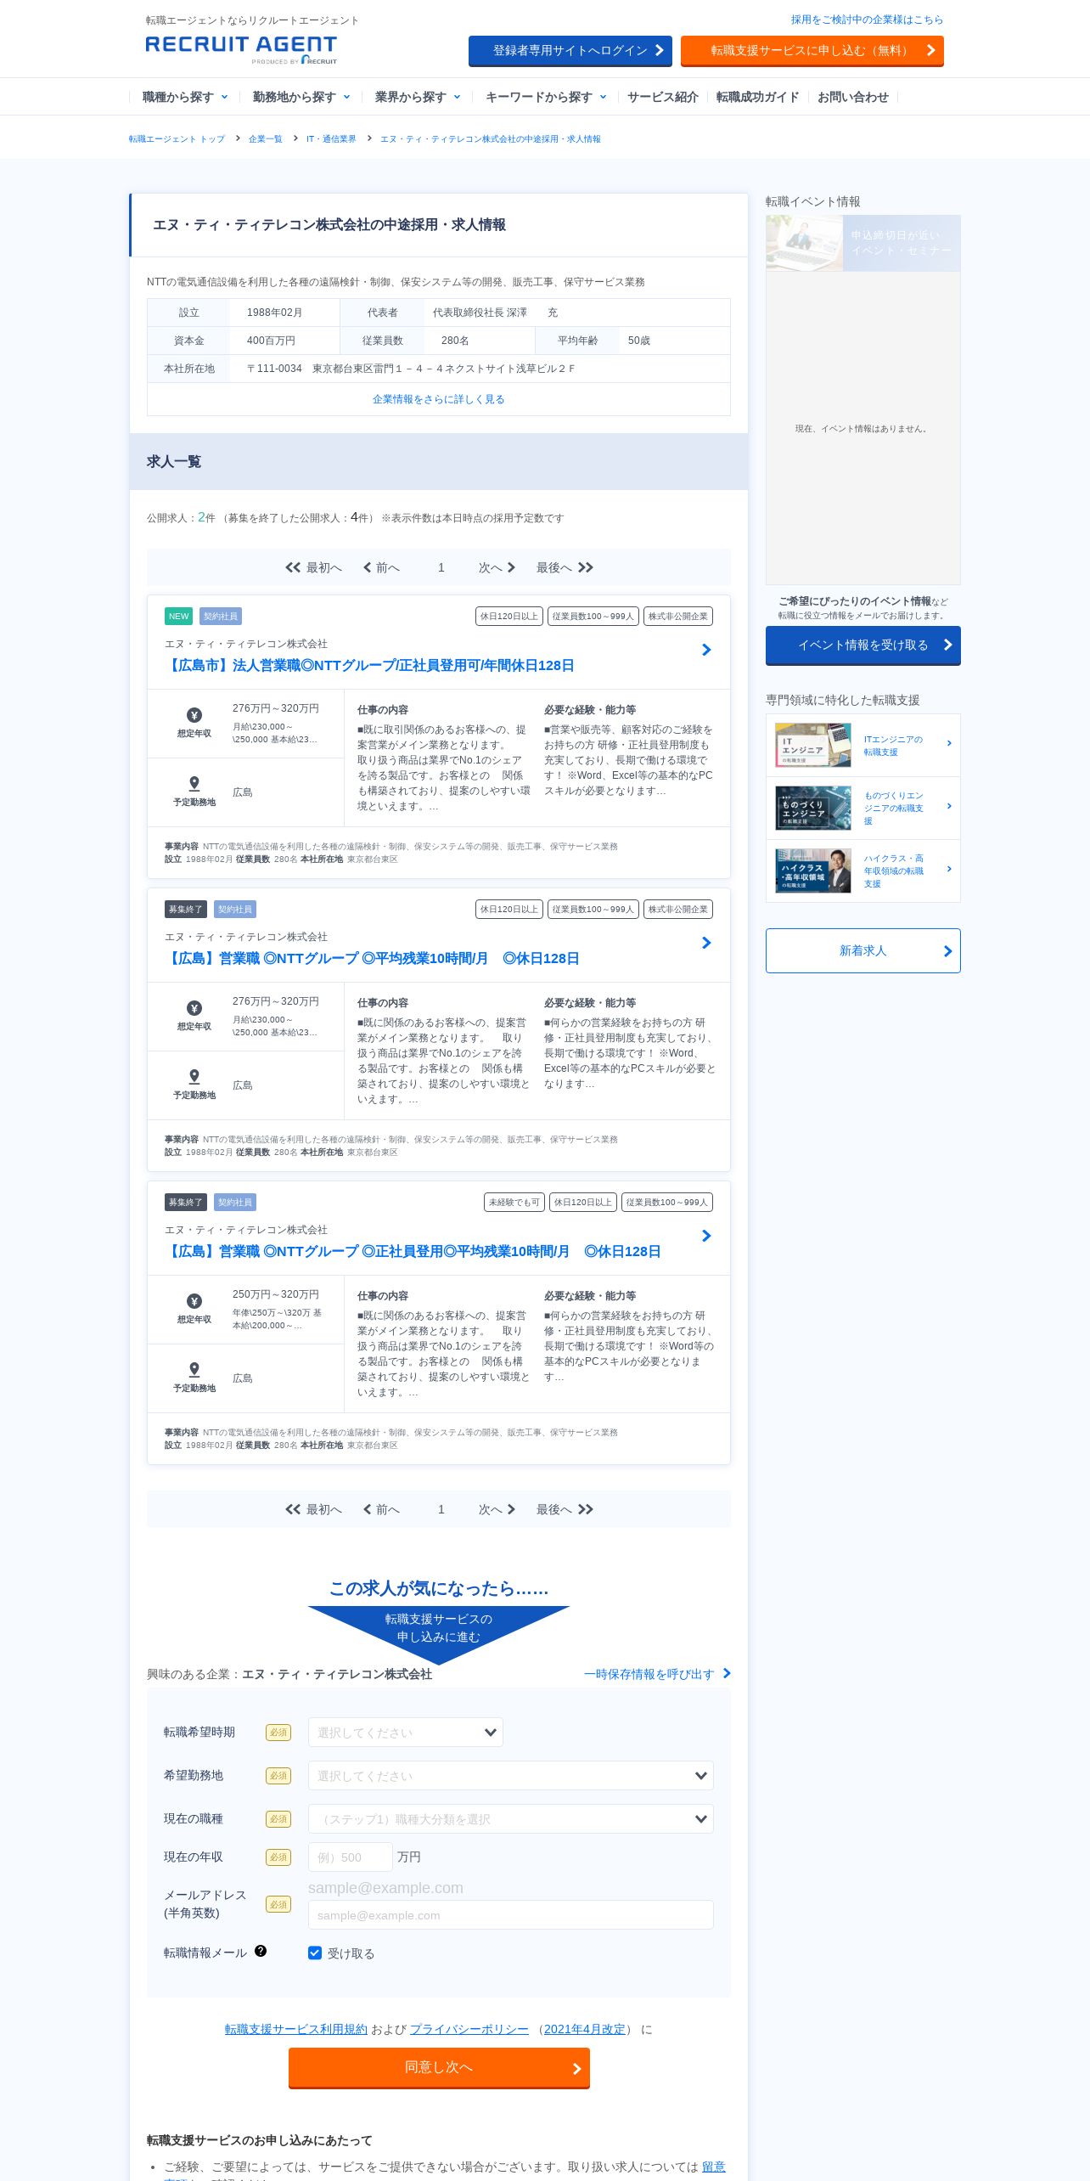
Task: Open 希望勤務地 dropdown
Action: pyautogui.click(x=511, y=1775)
